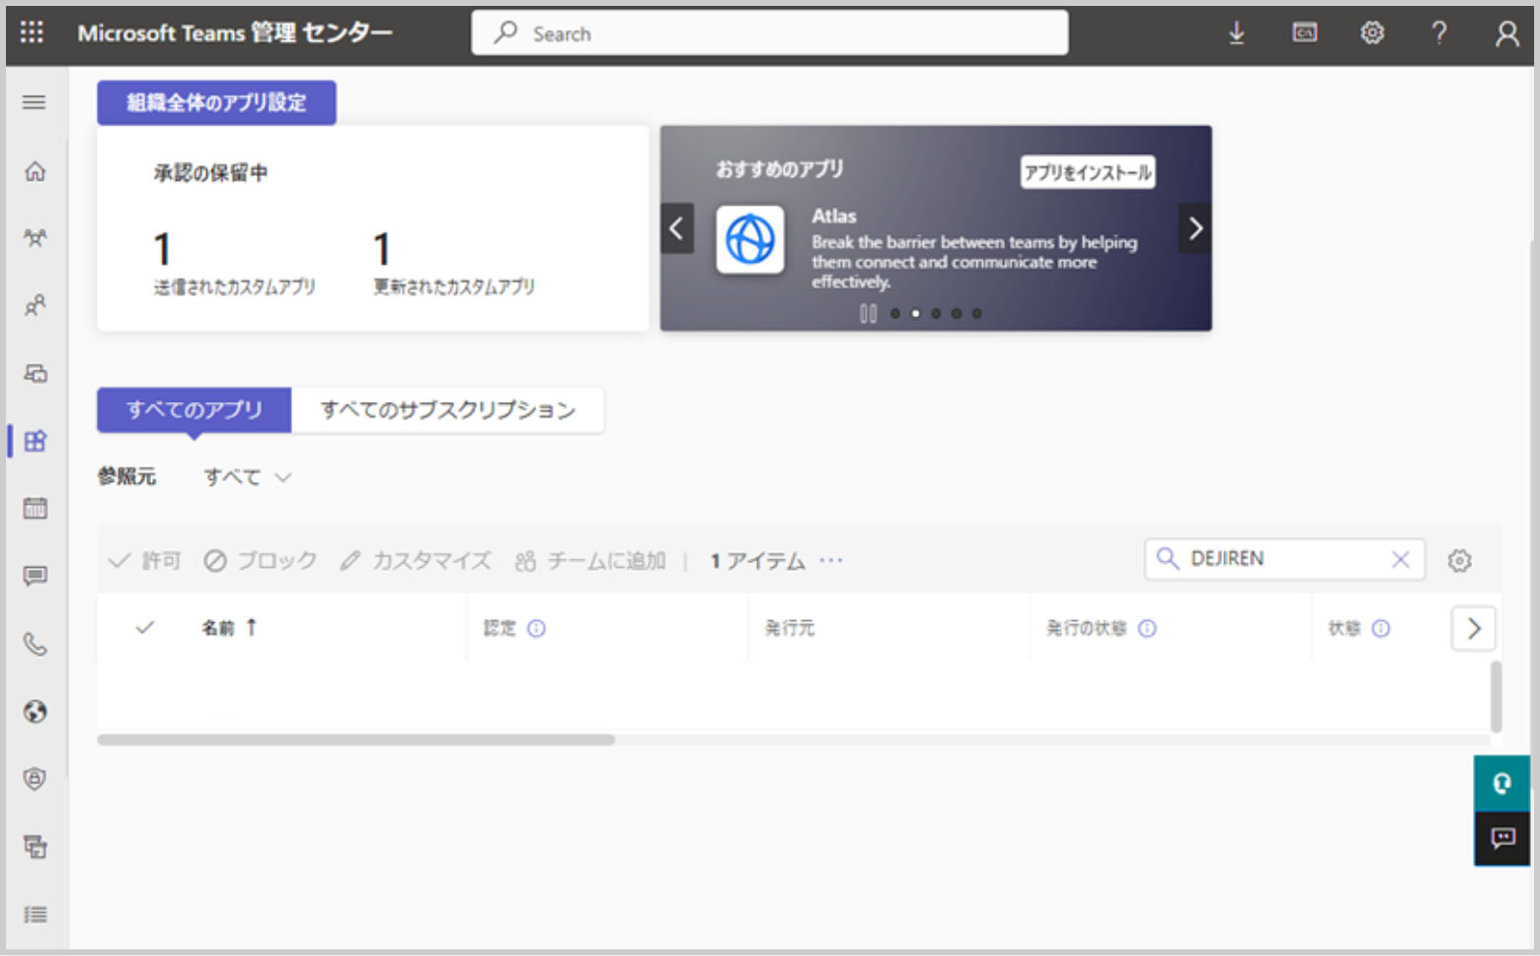The width and height of the screenshot is (1540, 956).
Task: Open table column settings gear icon
Action: [1459, 561]
